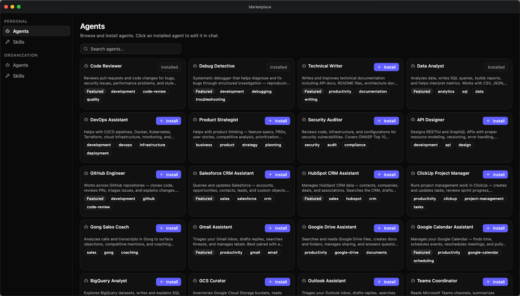Click the robot icon beside Gmail Assistant
Viewport: 520px width, 296px height.
195,227
